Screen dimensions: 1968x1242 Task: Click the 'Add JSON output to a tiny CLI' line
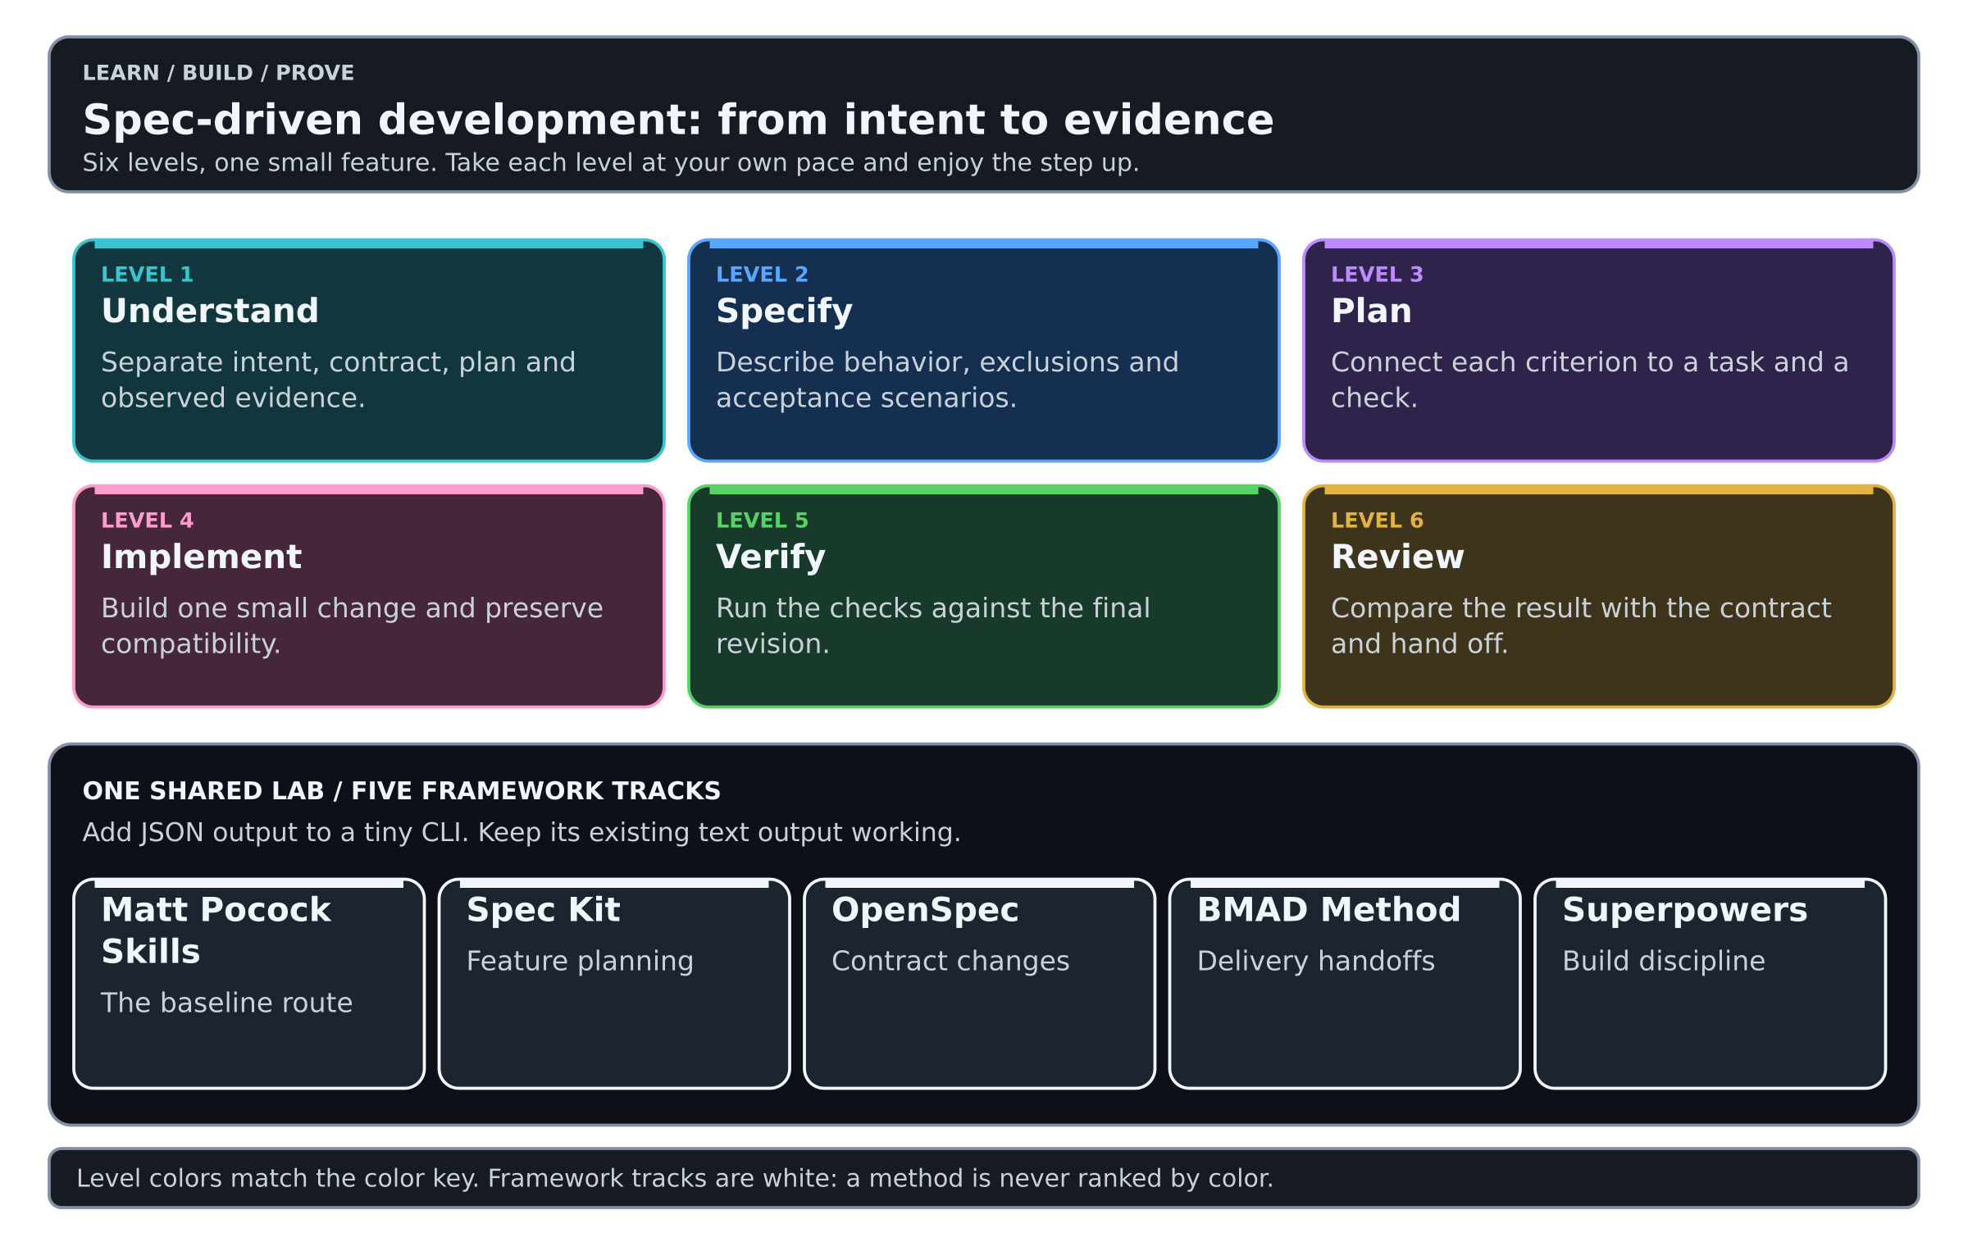[522, 832]
